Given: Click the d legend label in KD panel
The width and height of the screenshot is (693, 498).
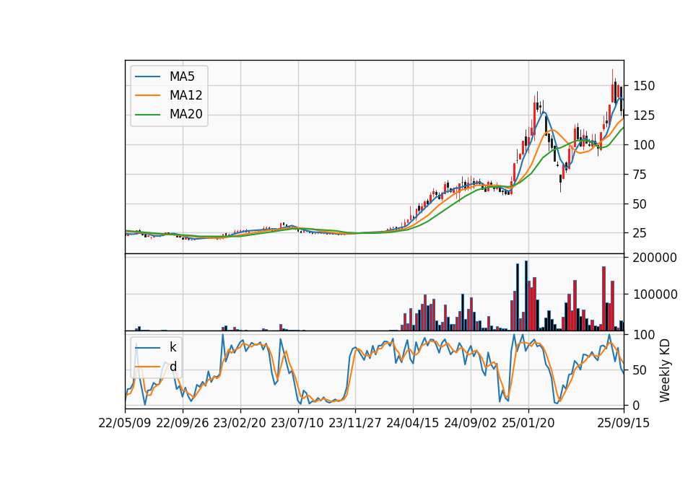Looking at the screenshot, I should (173, 367).
